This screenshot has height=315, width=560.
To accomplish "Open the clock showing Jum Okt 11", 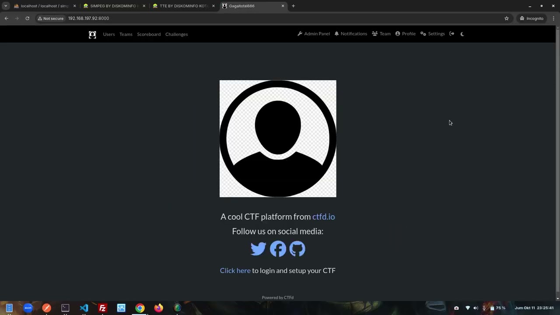I will click(x=534, y=308).
